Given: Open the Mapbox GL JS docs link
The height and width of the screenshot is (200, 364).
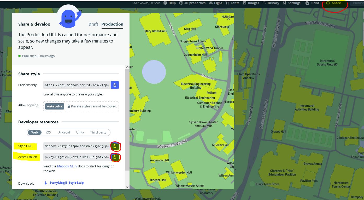Looking at the screenshot, I should pos(67,166).
